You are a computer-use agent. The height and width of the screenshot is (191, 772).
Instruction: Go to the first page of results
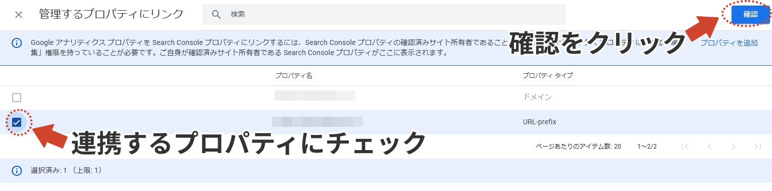click(x=685, y=147)
